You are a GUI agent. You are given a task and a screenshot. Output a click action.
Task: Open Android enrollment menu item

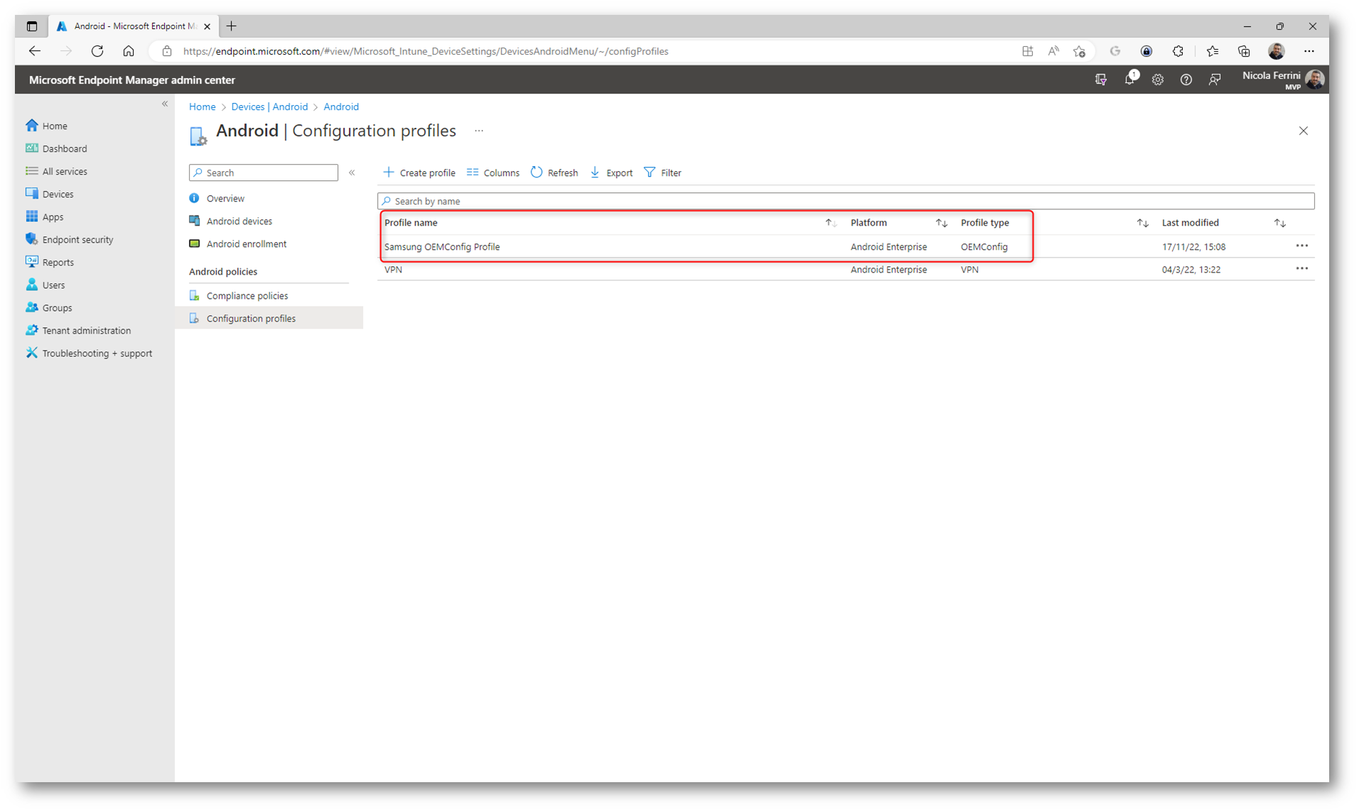[246, 243]
